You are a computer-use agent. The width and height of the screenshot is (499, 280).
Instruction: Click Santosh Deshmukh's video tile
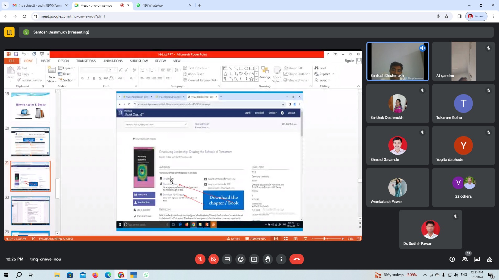pos(398,61)
